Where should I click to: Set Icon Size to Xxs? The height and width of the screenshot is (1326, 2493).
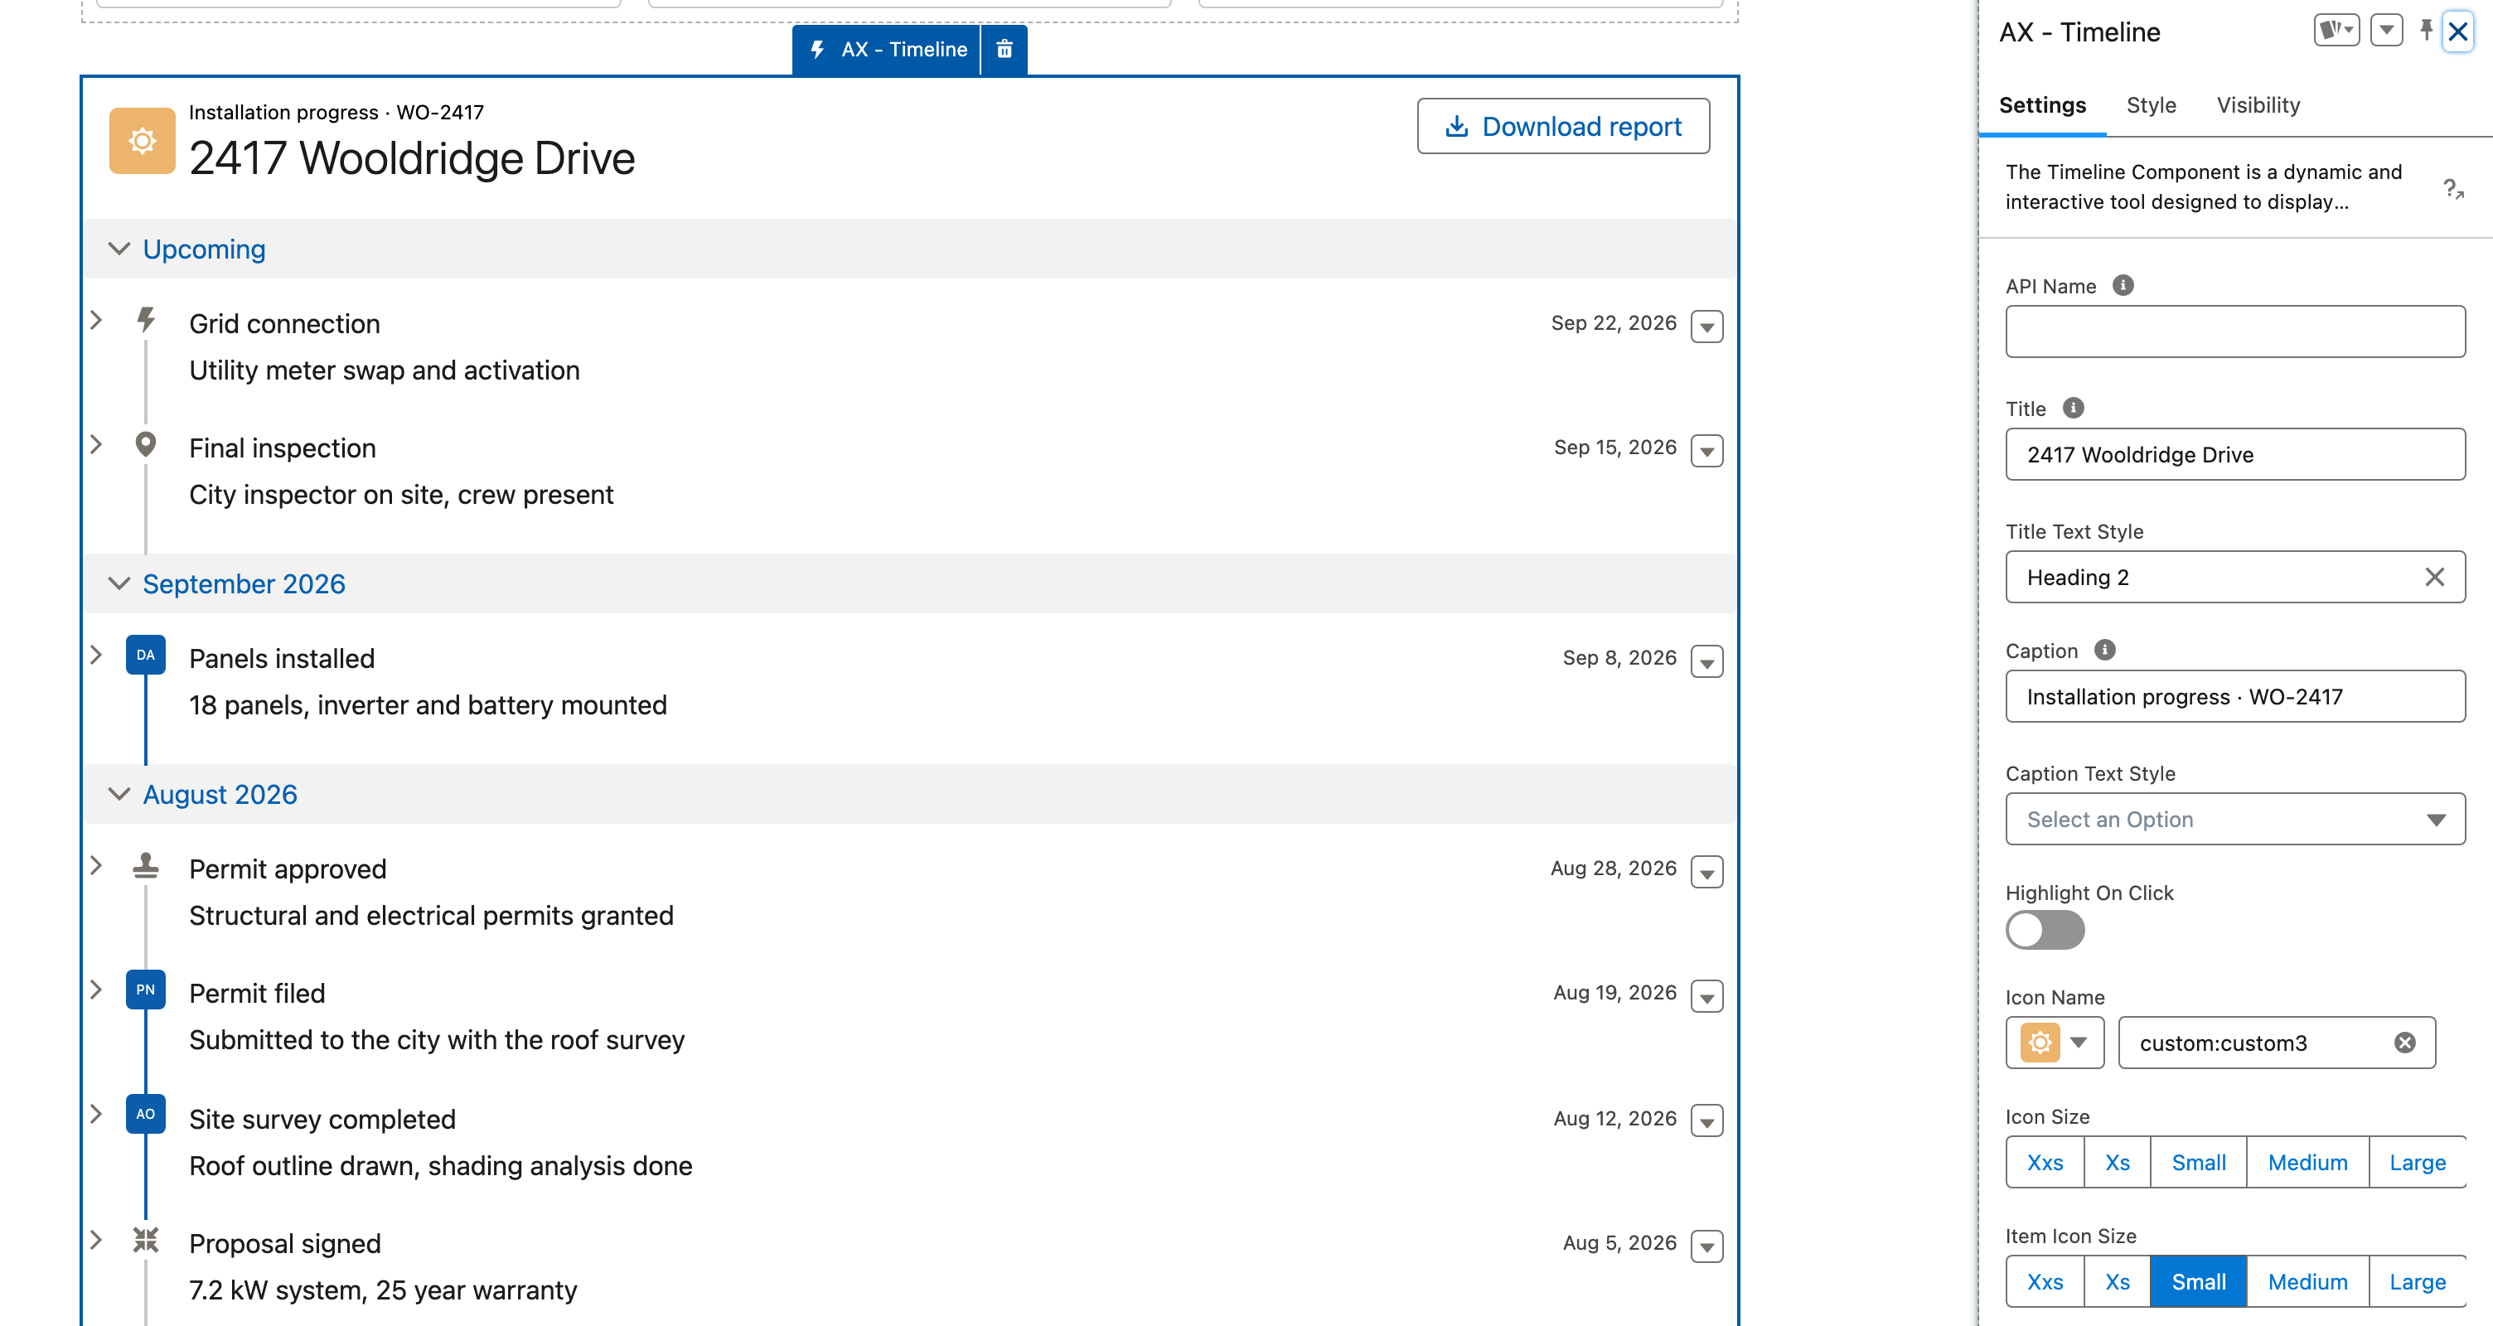tap(2045, 1164)
